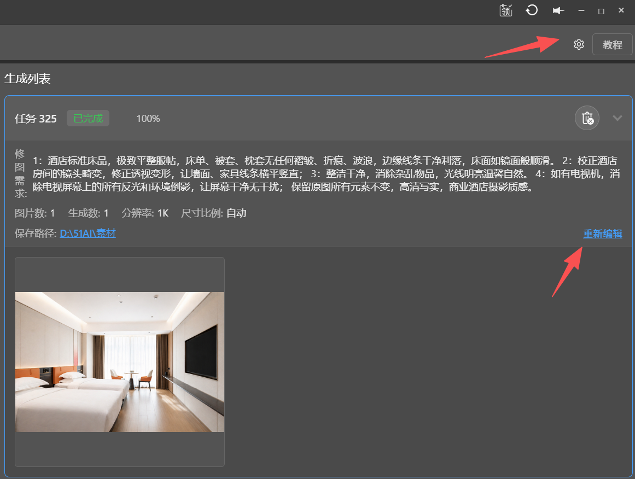The height and width of the screenshot is (479, 635).
Task: Maximize the application window
Action: point(602,11)
